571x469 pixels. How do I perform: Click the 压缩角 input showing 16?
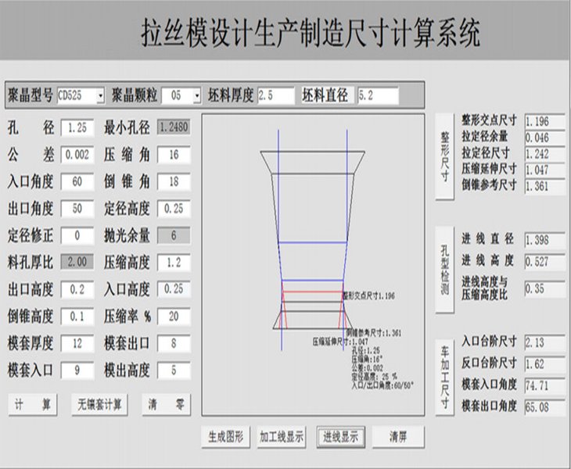[x=174, y=155]
